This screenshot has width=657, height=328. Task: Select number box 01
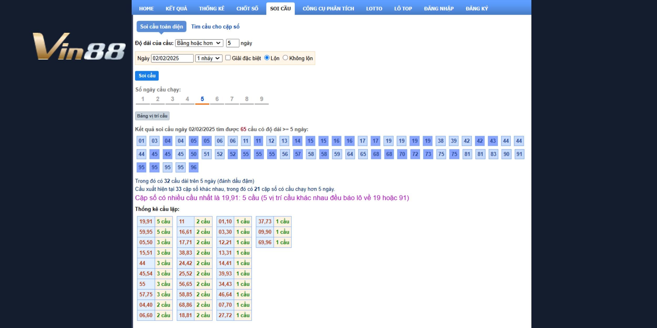pyautogui.click(x=141, y=141)
